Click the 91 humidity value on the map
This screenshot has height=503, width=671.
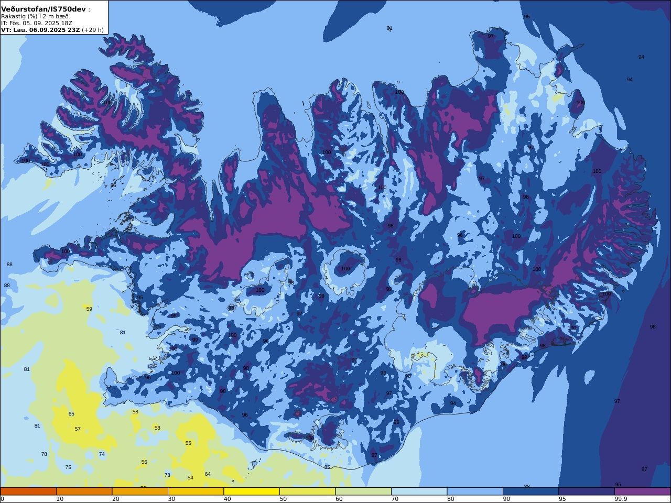[389, 28]
